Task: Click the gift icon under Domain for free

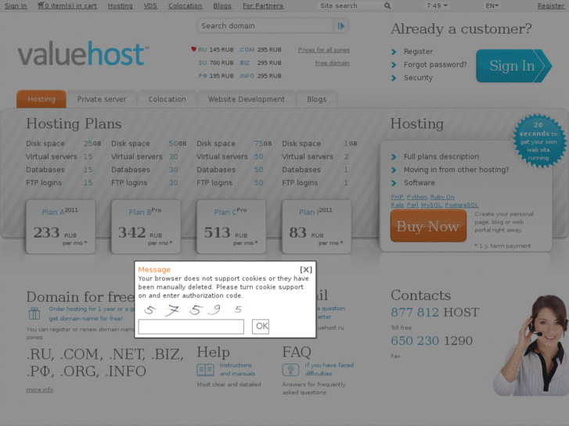Action: click(34, 313)
